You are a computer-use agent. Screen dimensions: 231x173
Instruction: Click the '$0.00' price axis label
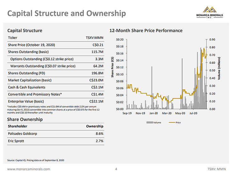pyautogui.click(x=120, y=109)
